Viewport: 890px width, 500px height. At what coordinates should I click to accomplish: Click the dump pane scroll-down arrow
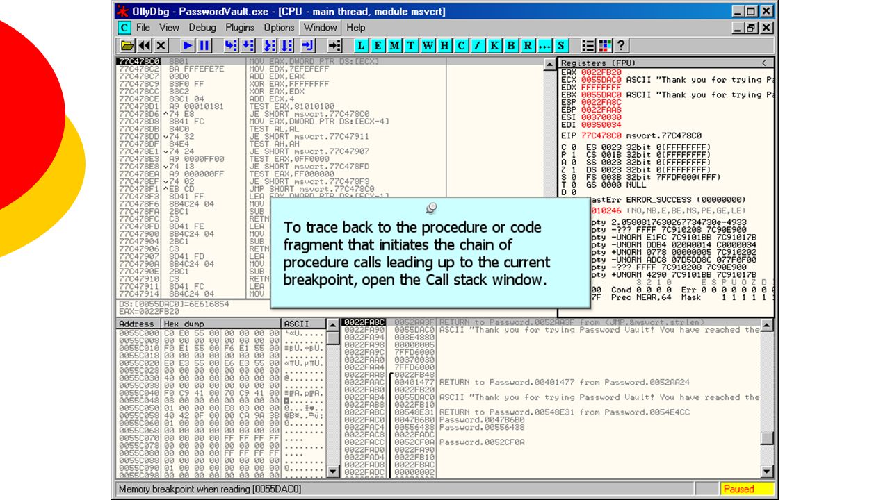coord(334,472)
